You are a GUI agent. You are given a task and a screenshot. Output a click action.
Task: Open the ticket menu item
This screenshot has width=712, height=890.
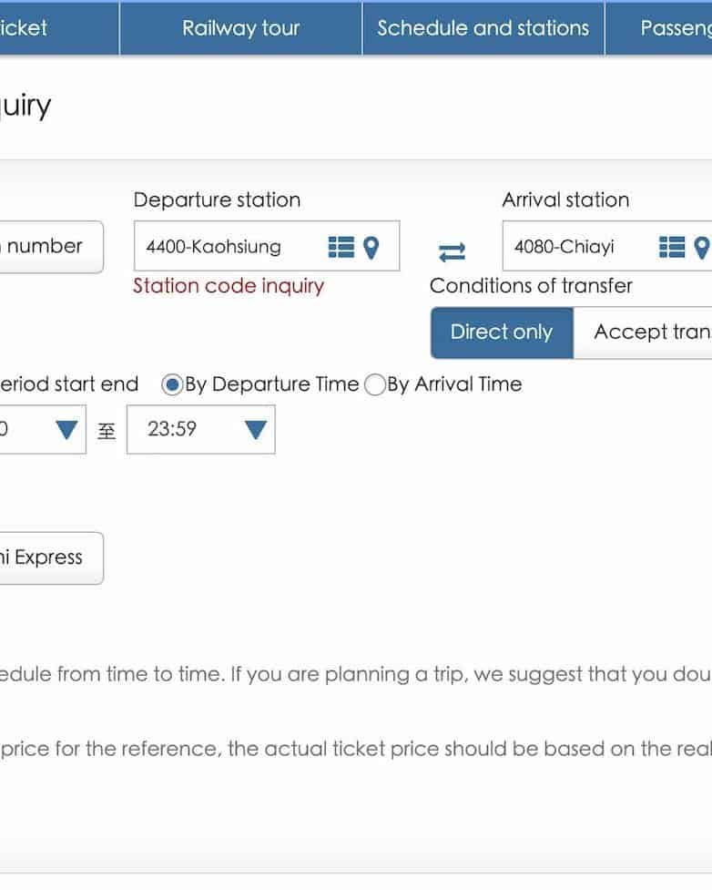(36, 28)
